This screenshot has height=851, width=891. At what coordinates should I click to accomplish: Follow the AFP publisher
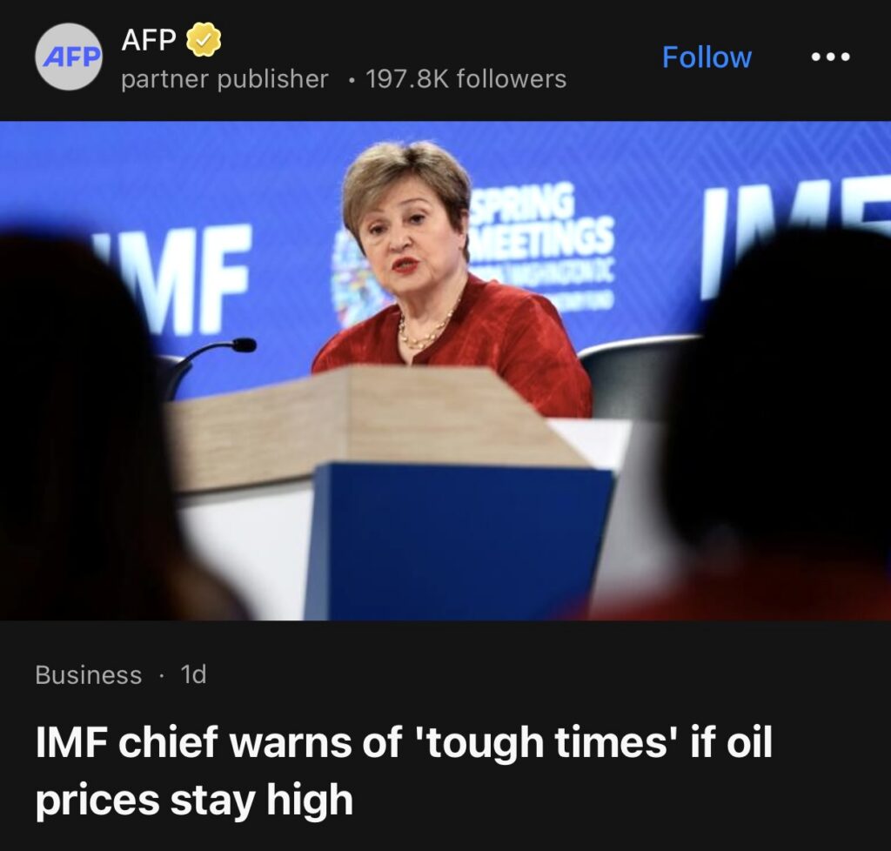point(707,57)
